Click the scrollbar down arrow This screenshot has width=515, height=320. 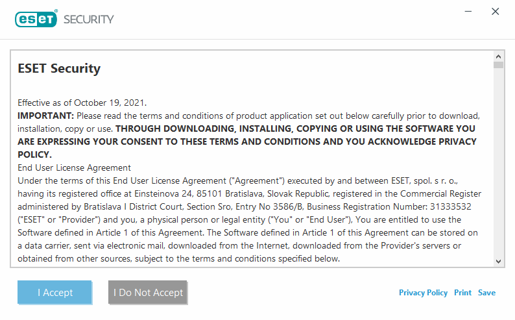click(498, 260)
